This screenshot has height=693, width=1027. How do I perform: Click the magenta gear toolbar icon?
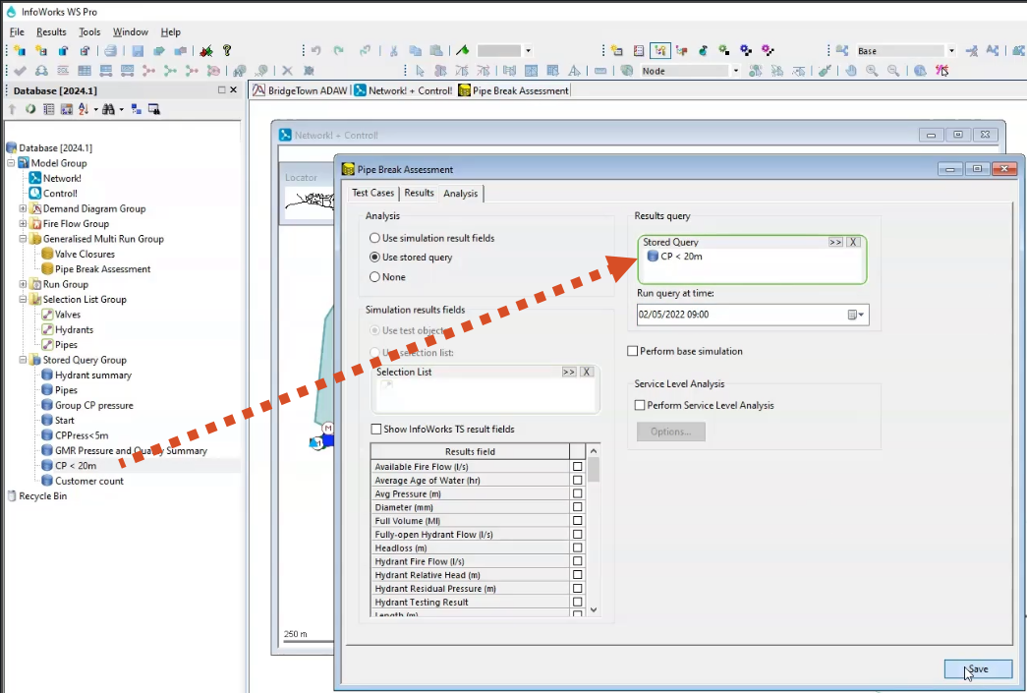768,50
